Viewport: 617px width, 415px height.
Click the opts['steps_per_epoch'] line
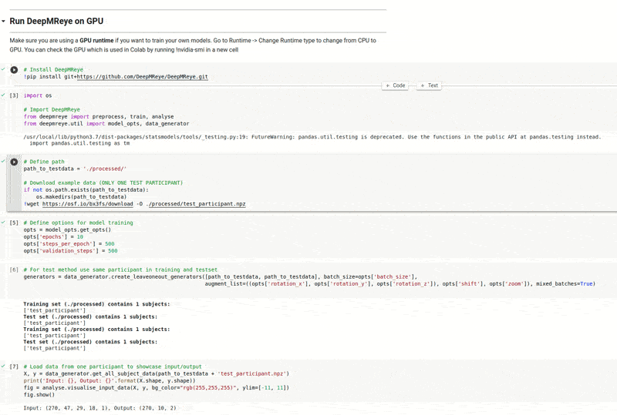coord(69,244)
